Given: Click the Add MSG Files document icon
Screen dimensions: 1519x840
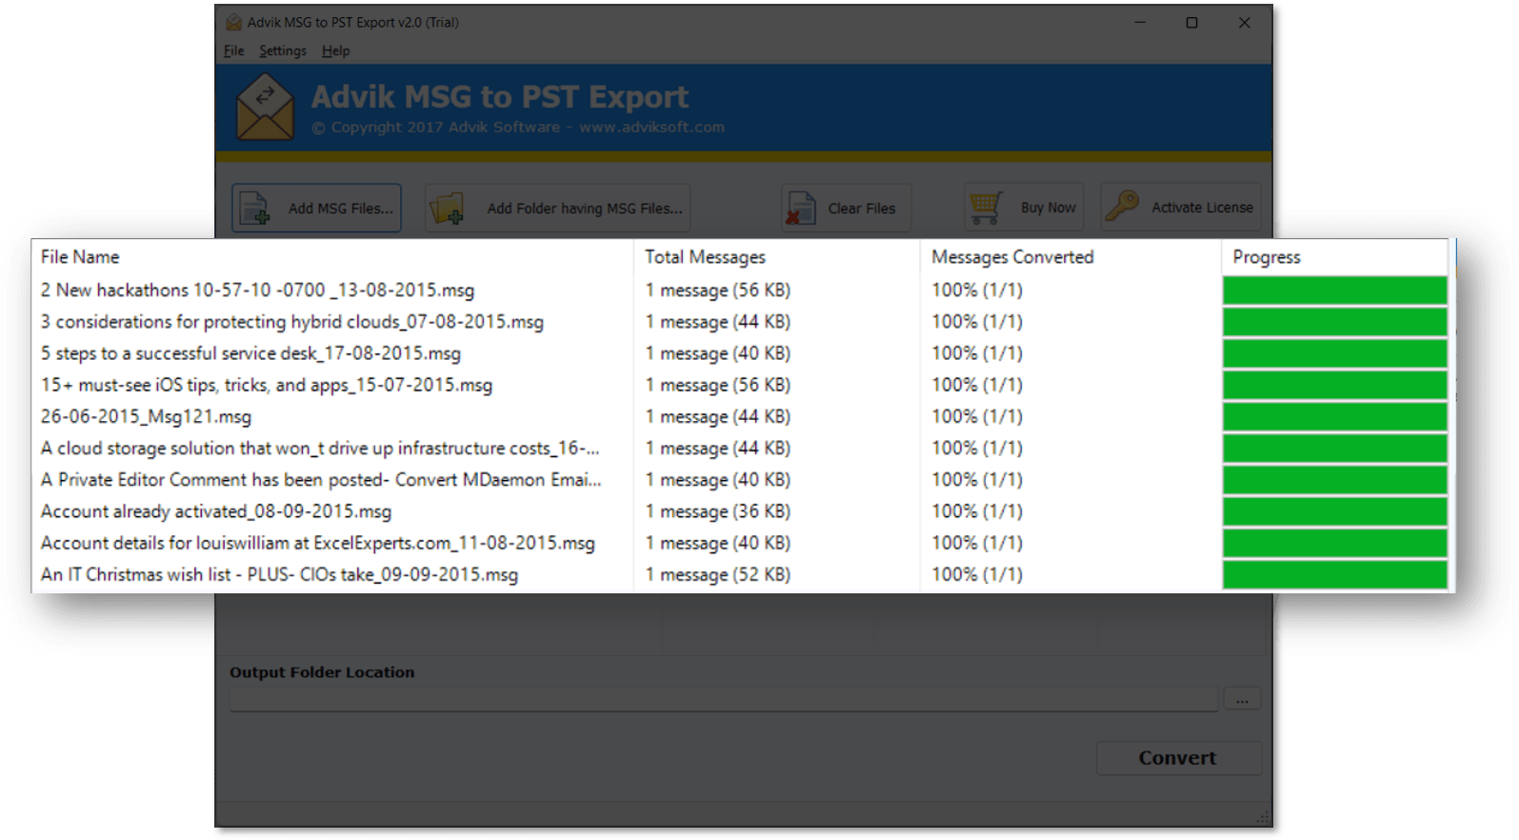Looking at the screenshot, I should tap(254, 209).
